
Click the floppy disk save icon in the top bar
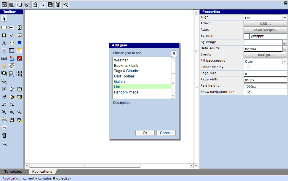[x=50, y=4]
